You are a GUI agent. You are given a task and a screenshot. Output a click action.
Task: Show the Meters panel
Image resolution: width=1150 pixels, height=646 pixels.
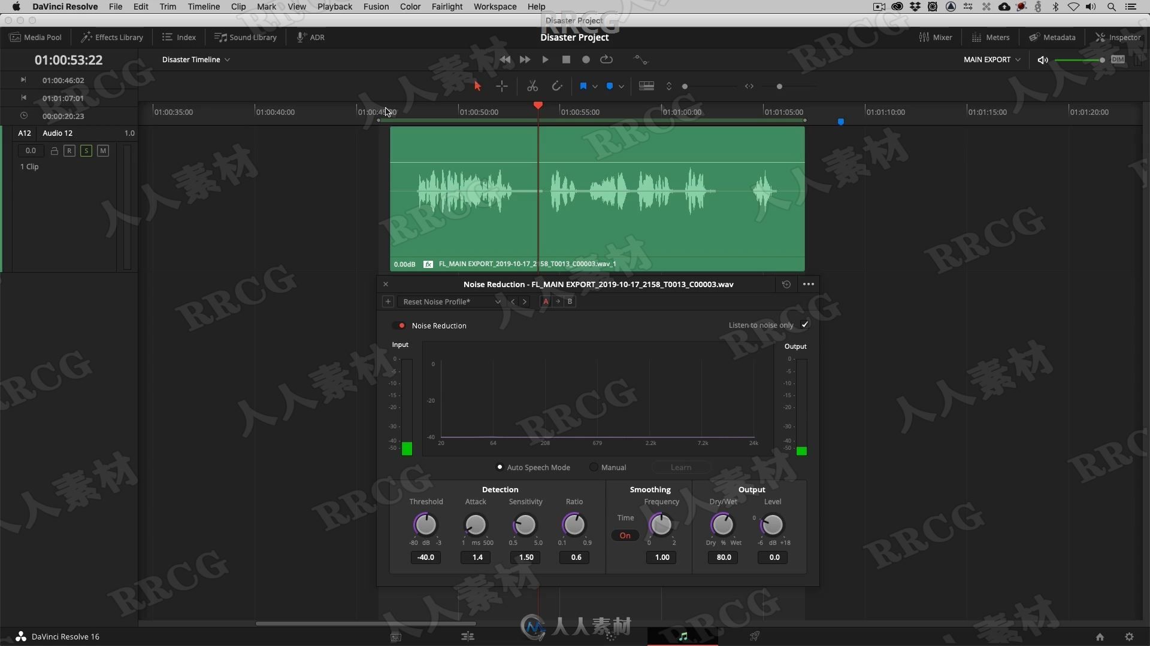[991, 37]
